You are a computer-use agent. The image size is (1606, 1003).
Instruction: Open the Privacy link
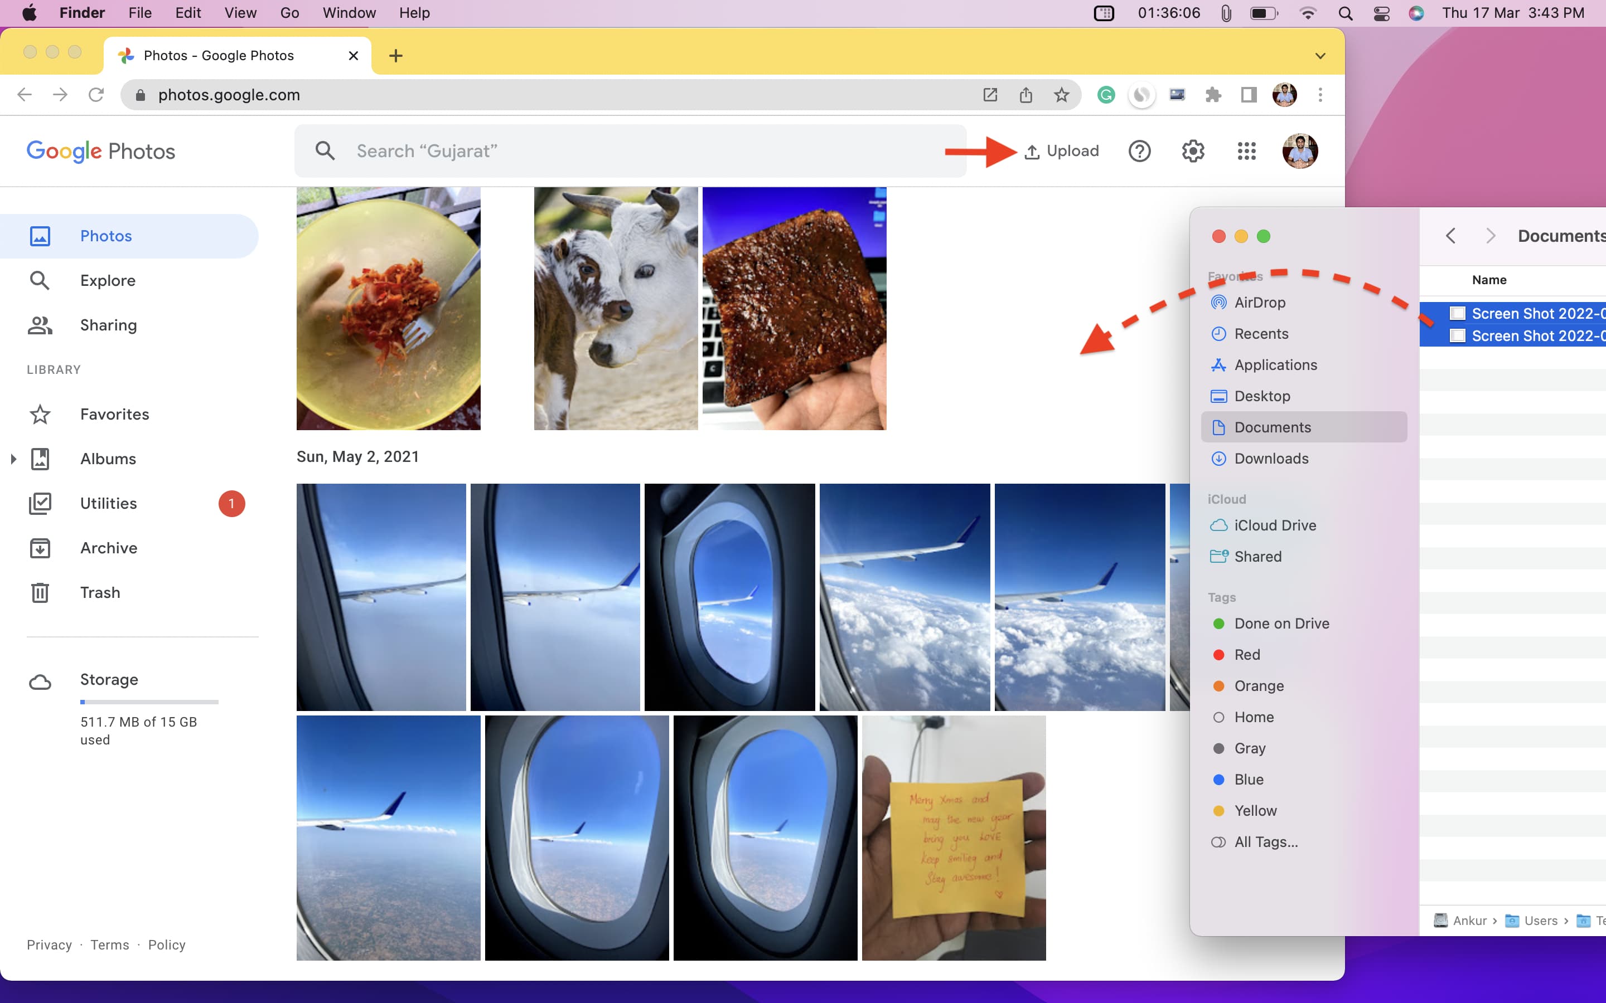coord(49,944)
